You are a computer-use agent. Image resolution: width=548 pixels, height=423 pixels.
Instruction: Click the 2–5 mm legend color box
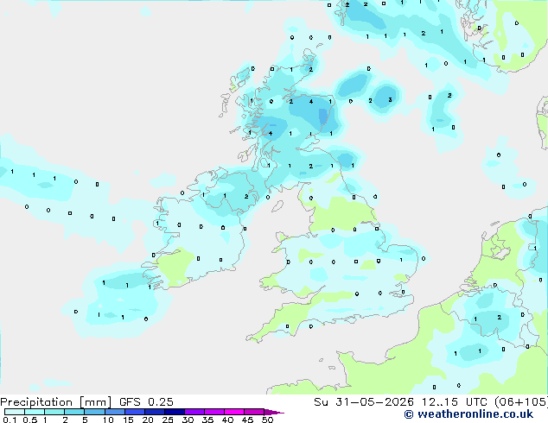pos(74,412)
